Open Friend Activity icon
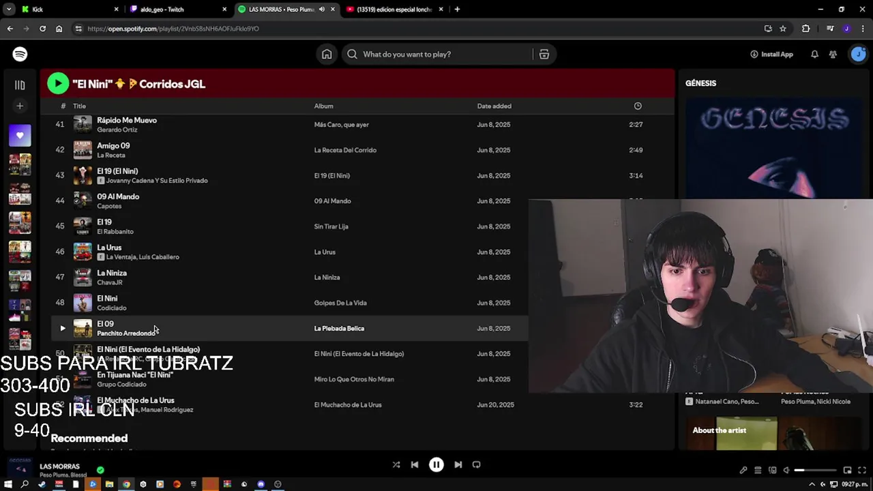 (833, 54)
